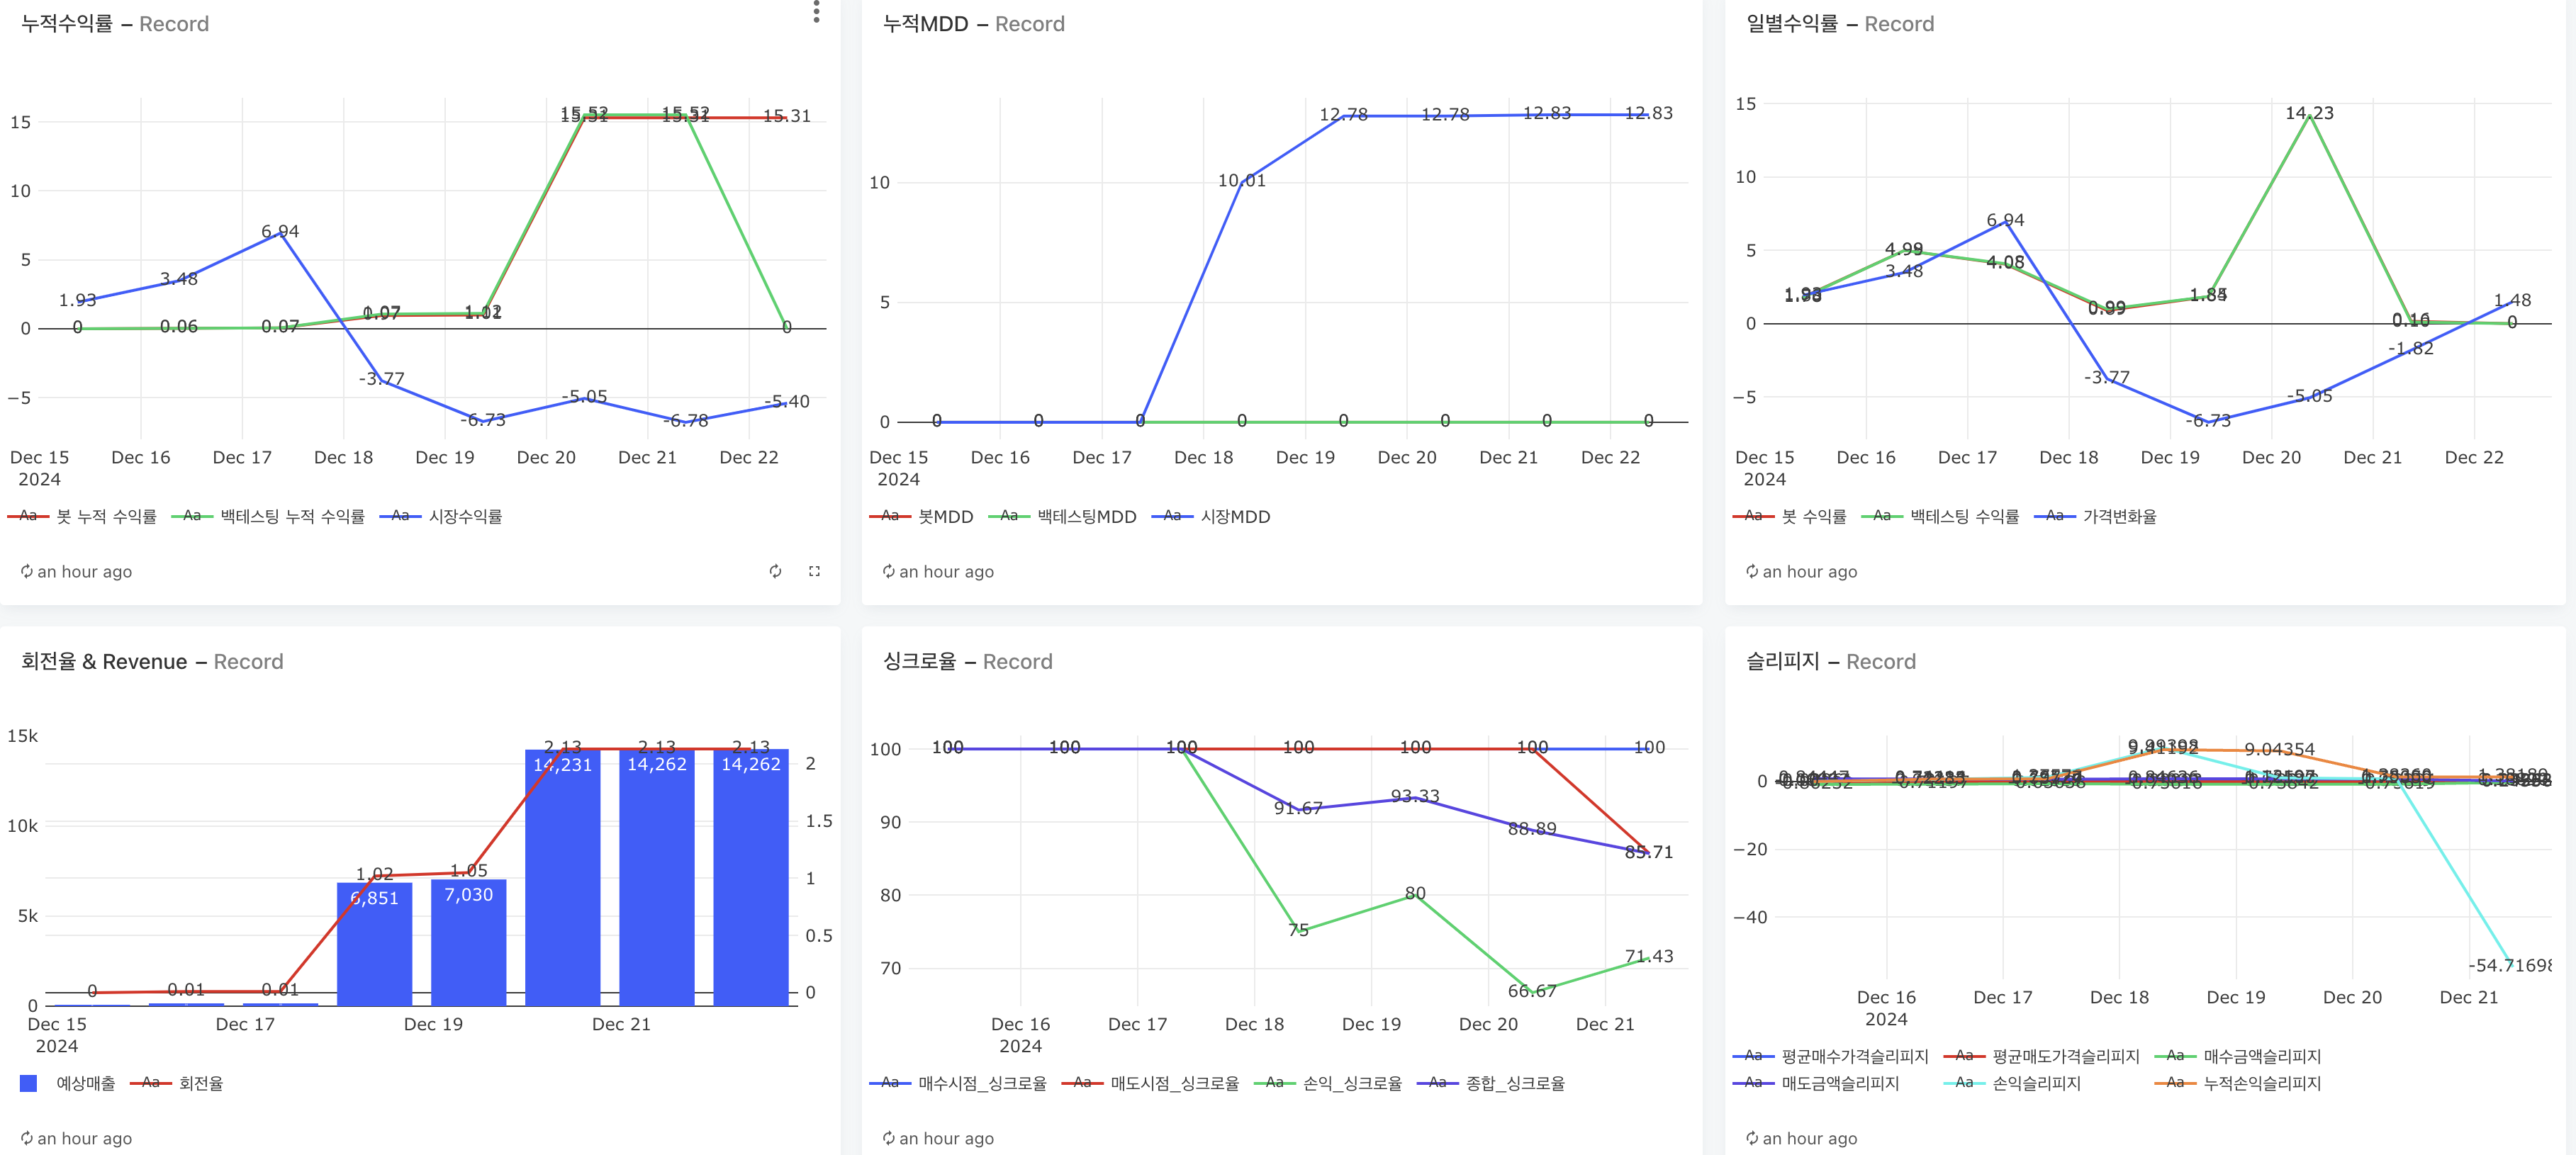Toggle 시장수익률 series in legend
The image size is (2576, 1155).
(x=464, y=516)
